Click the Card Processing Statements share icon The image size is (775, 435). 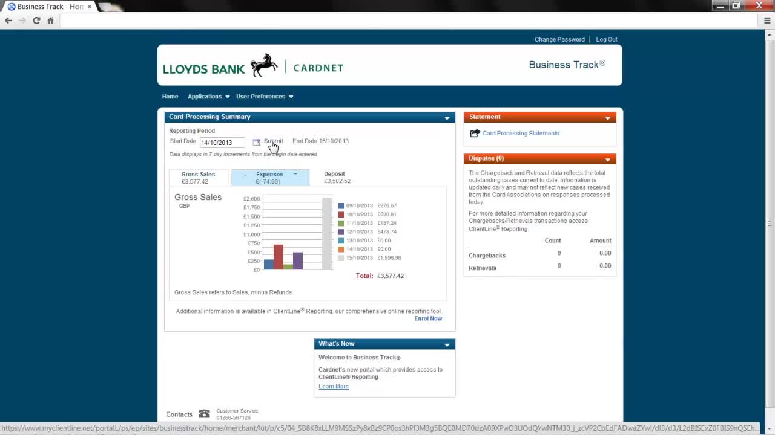click(x=475, y=134)
